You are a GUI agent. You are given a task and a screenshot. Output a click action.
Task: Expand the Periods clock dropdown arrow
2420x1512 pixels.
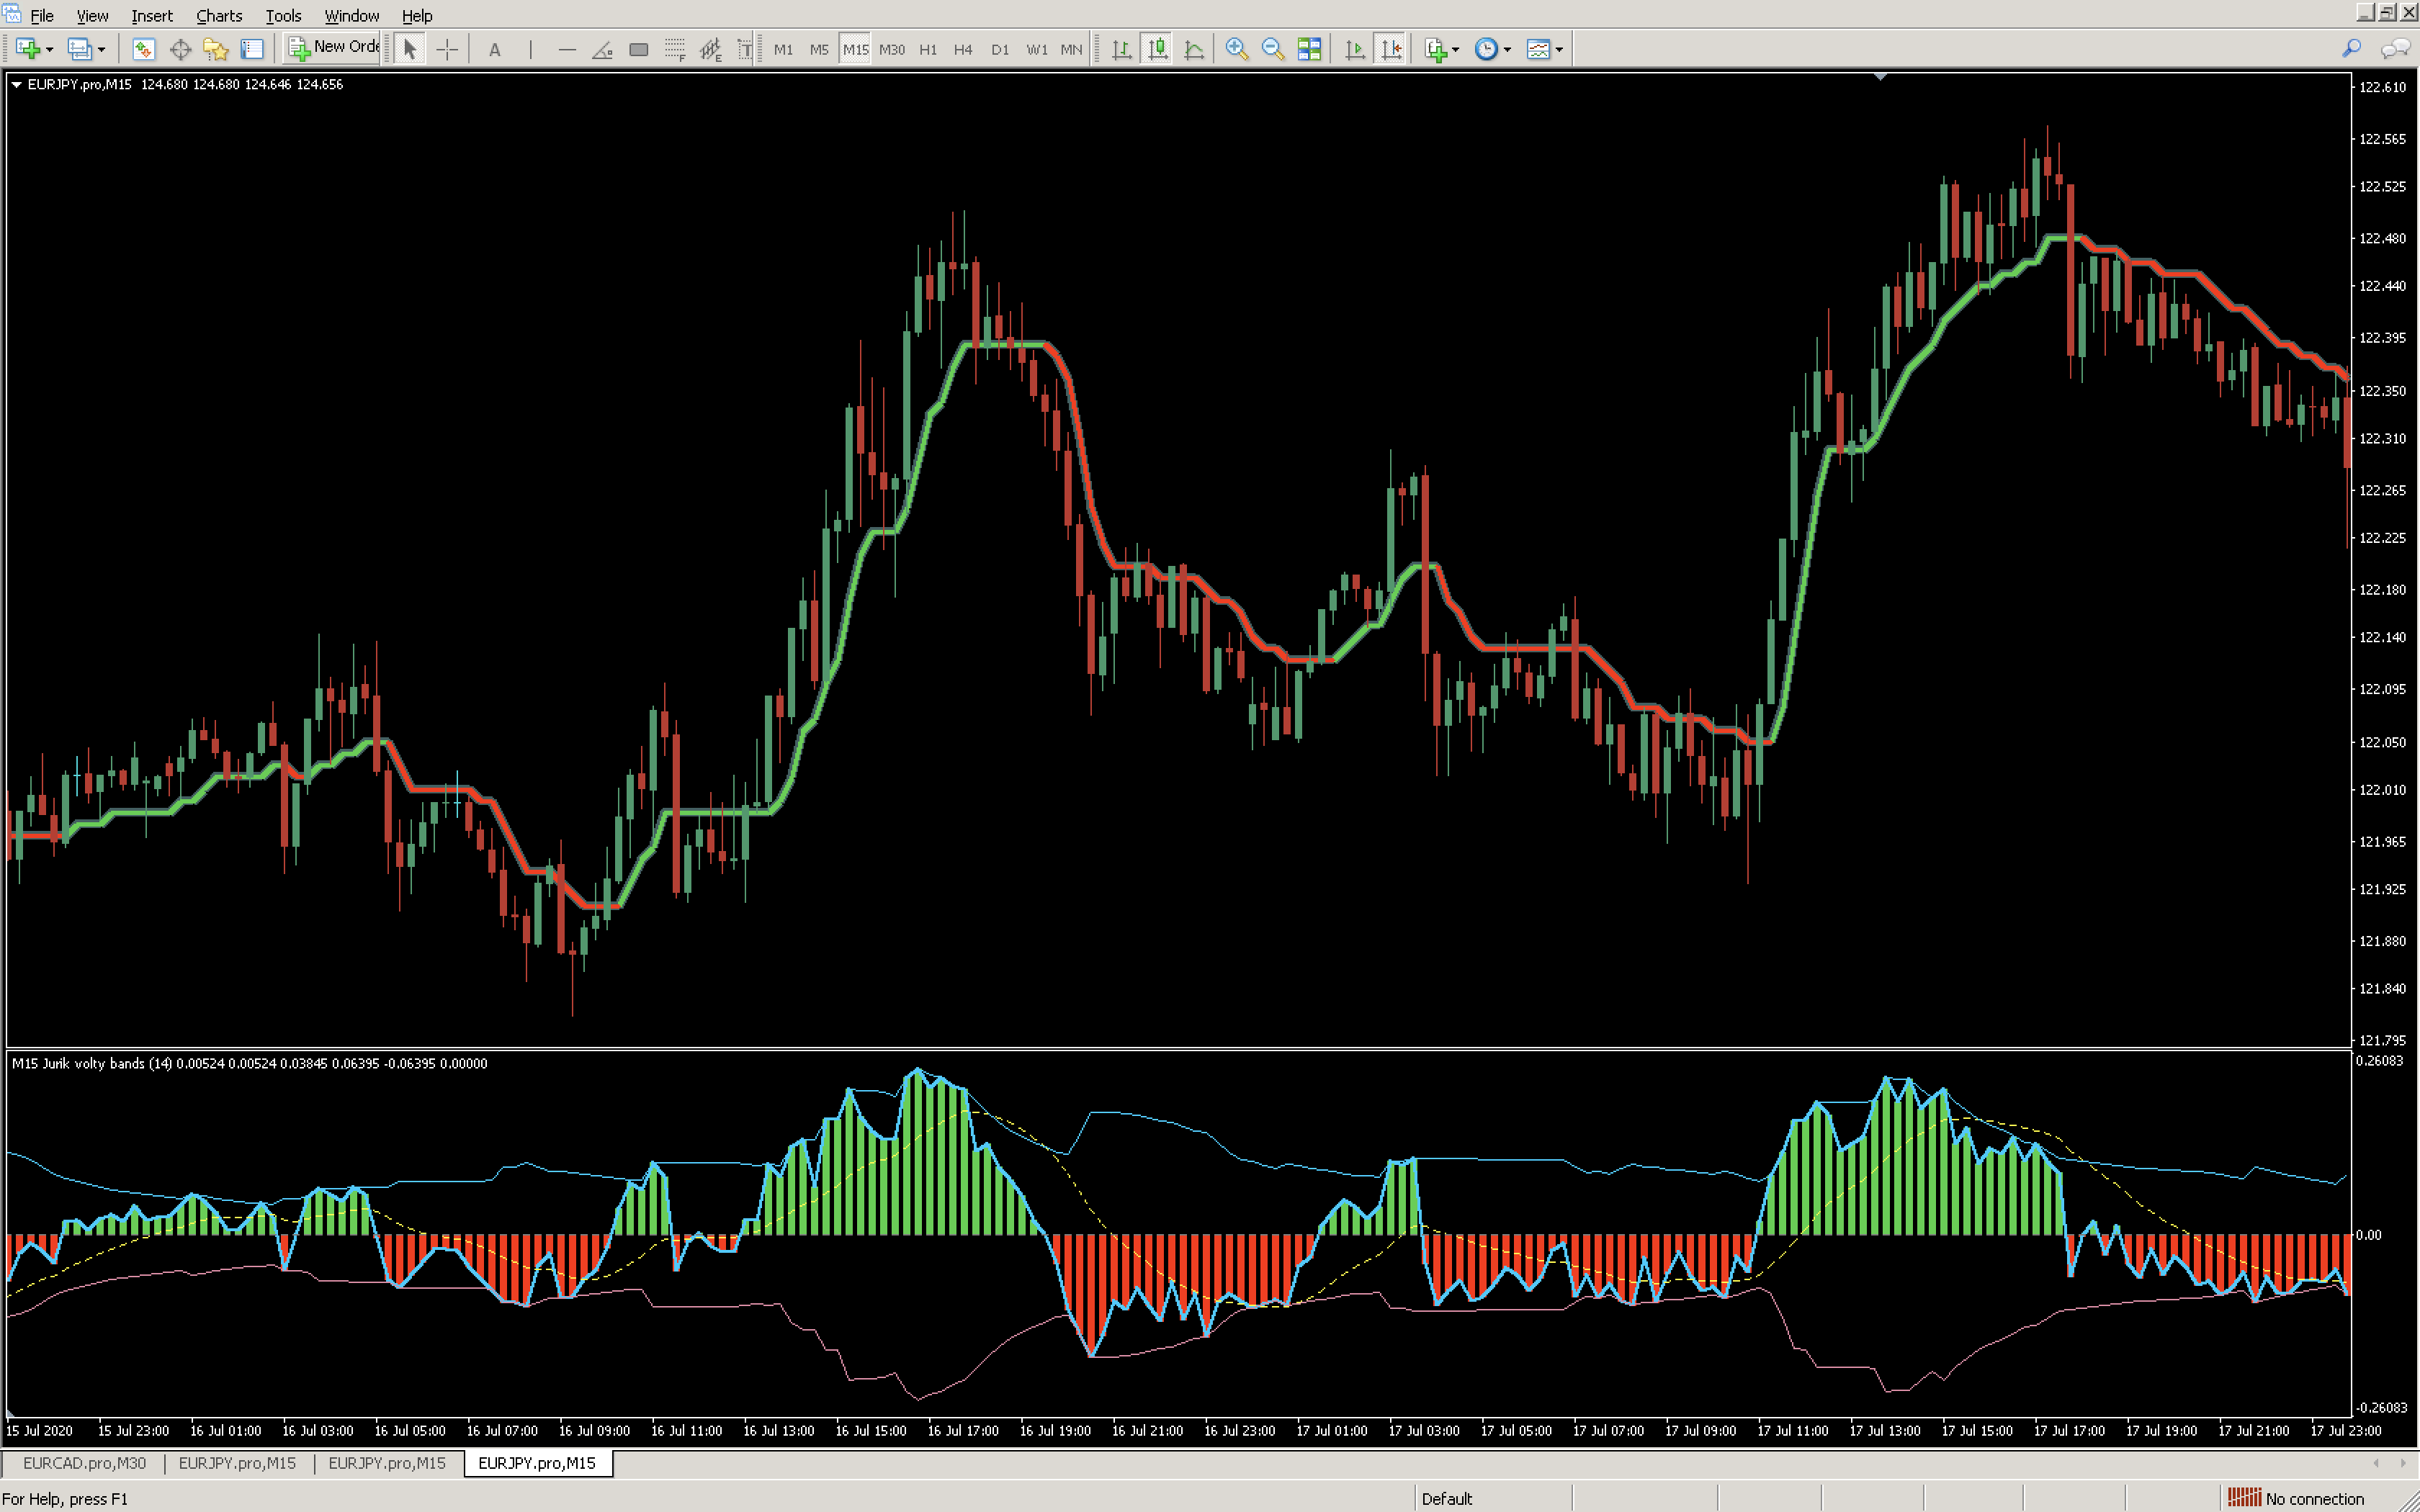[1507, 49]
